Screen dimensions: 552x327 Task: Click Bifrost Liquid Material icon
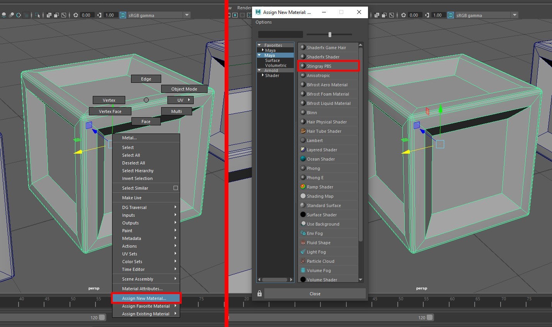pos(303,103)
